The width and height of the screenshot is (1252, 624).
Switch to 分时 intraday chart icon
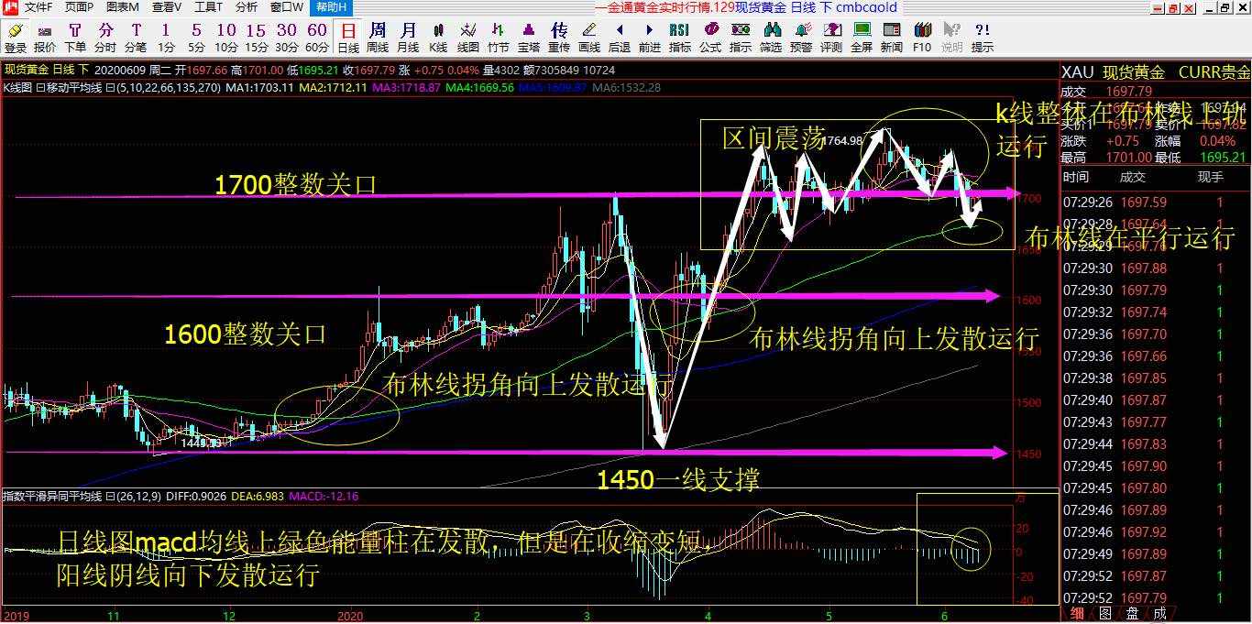coord(105,38)
